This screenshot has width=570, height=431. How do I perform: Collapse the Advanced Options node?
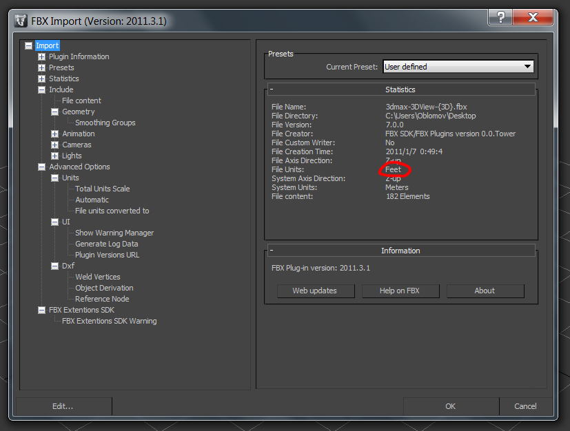(42, 167)
